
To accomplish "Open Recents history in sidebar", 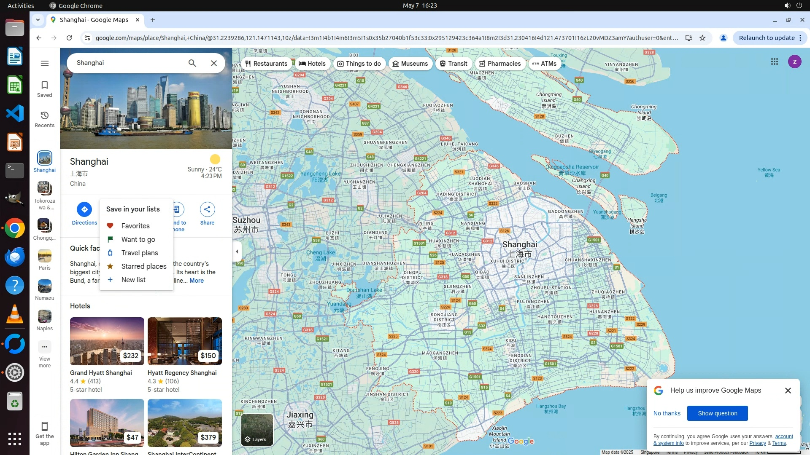I will (45, 119).
